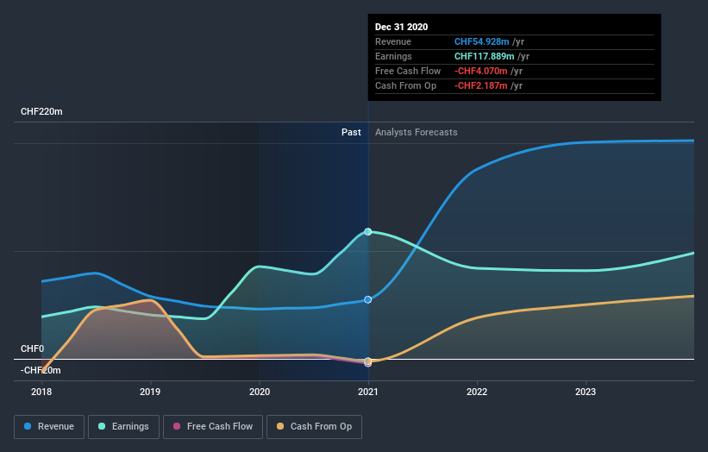Screen dimensions: 708x452
Task: Select the 2022 x-axis label
Action: tap(477, 392)
